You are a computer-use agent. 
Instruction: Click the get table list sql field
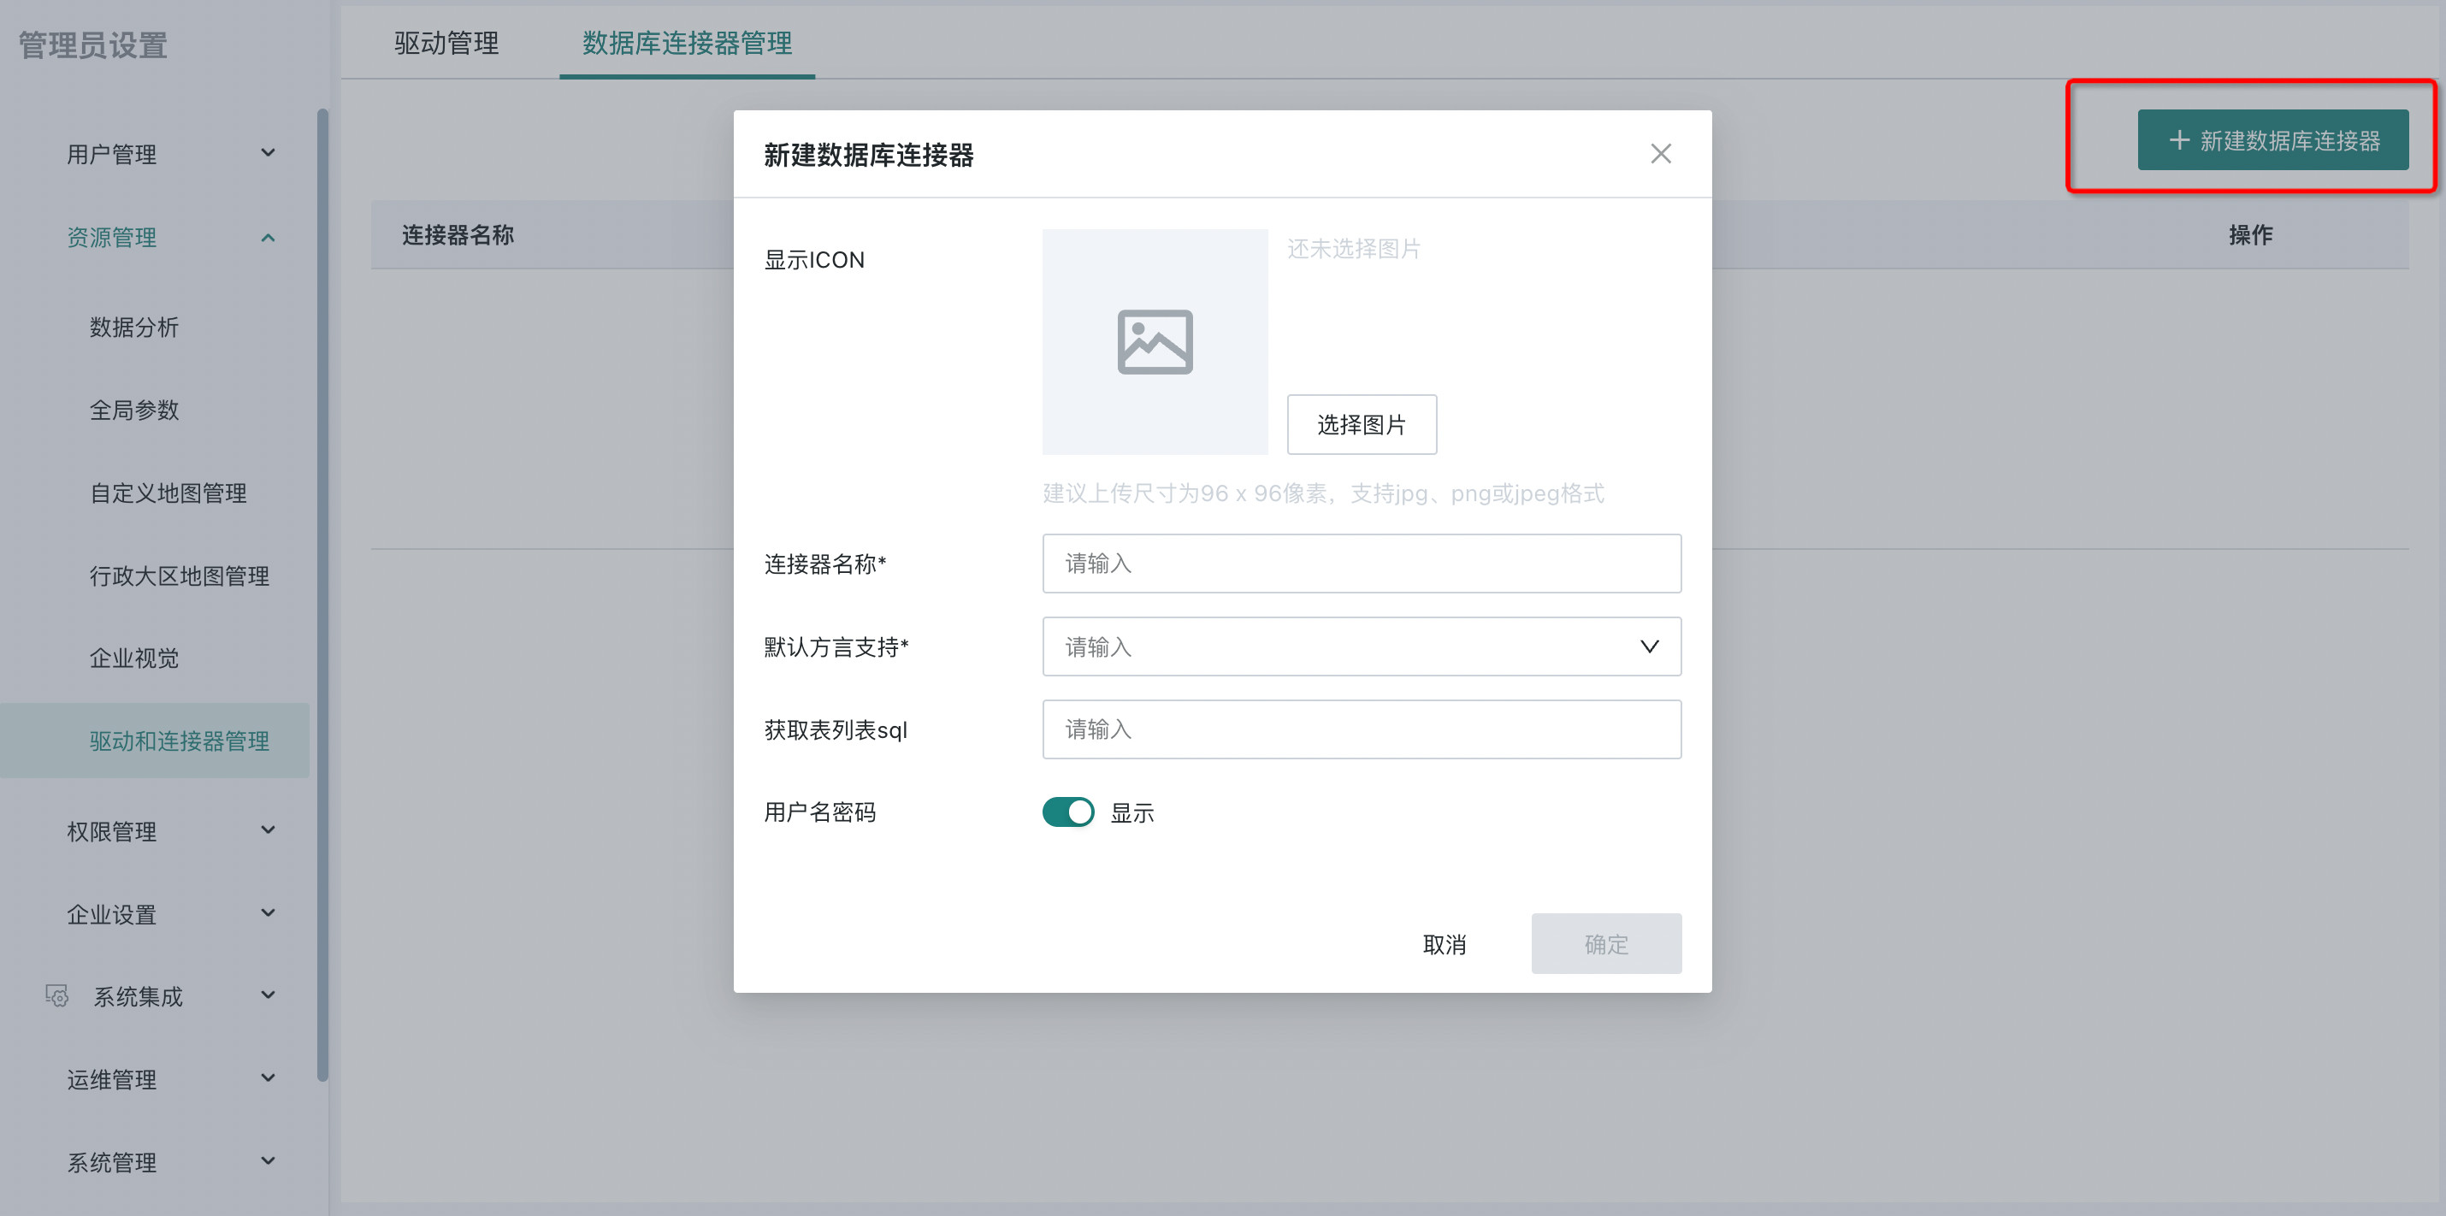[1361, 729]
